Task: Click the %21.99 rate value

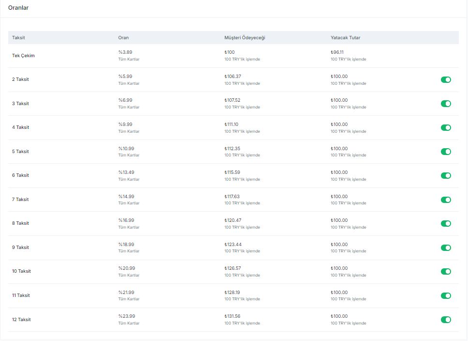Action: 126,293
